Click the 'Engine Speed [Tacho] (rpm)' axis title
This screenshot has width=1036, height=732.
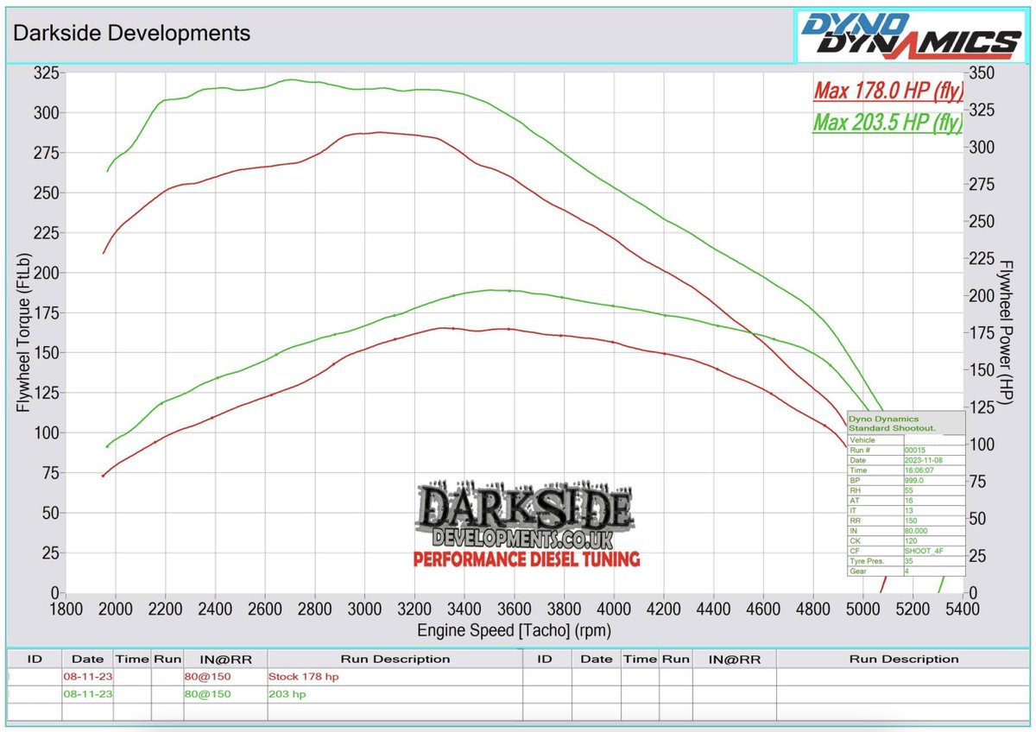[514, 630]
